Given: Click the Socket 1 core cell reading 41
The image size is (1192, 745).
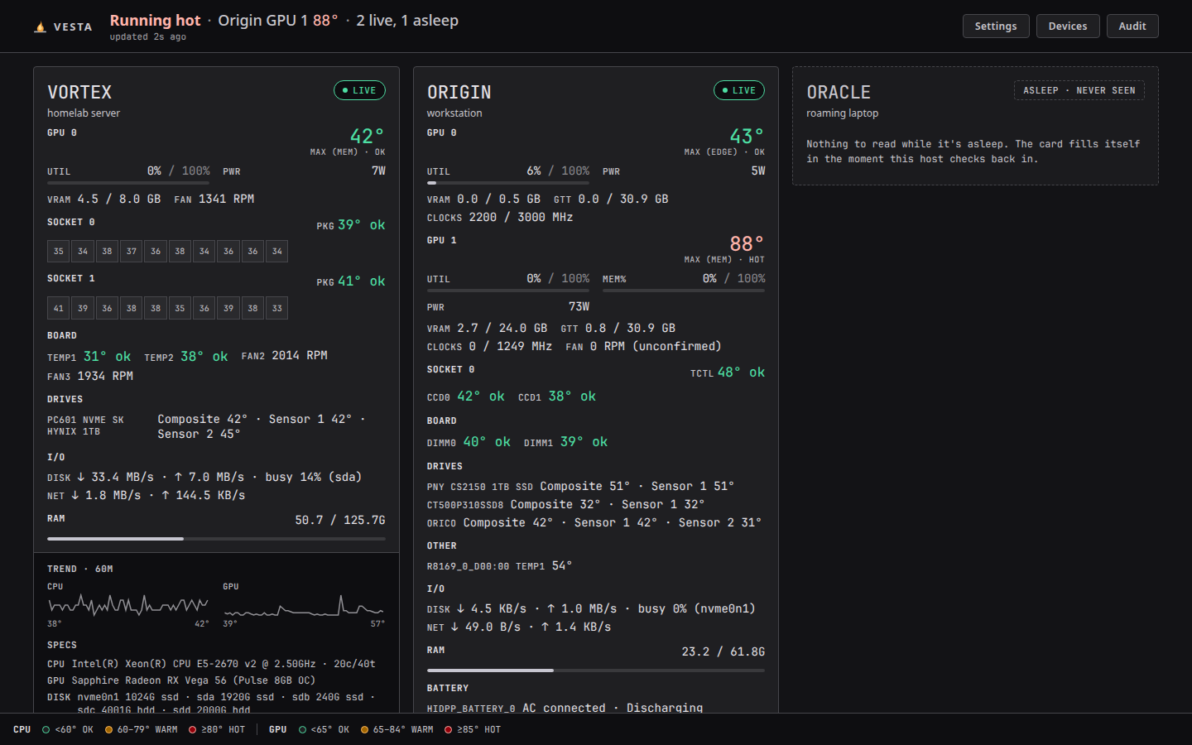Looking at the screenshot, I should click(x=59, y=308).
